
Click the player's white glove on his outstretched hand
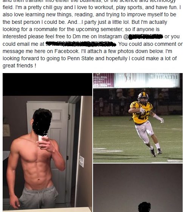(x=160, y=119)
